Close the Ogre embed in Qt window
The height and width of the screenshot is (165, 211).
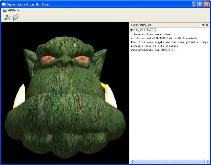207,4
